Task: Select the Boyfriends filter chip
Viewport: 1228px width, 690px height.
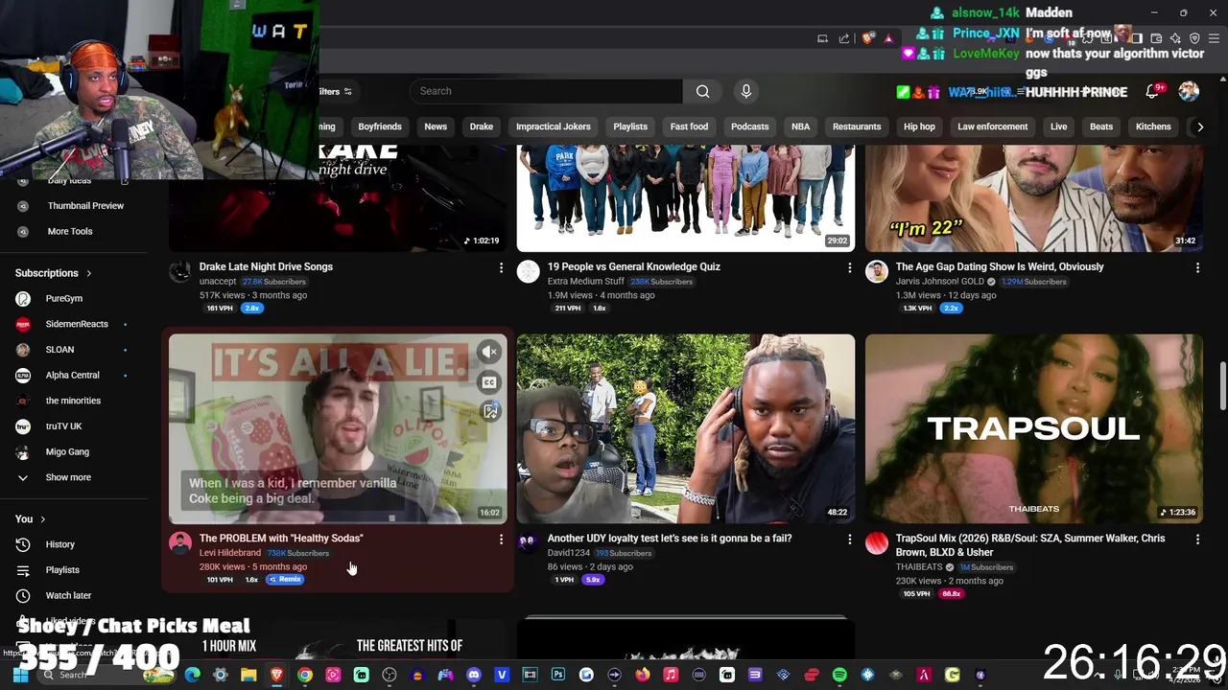Action: 380,126
